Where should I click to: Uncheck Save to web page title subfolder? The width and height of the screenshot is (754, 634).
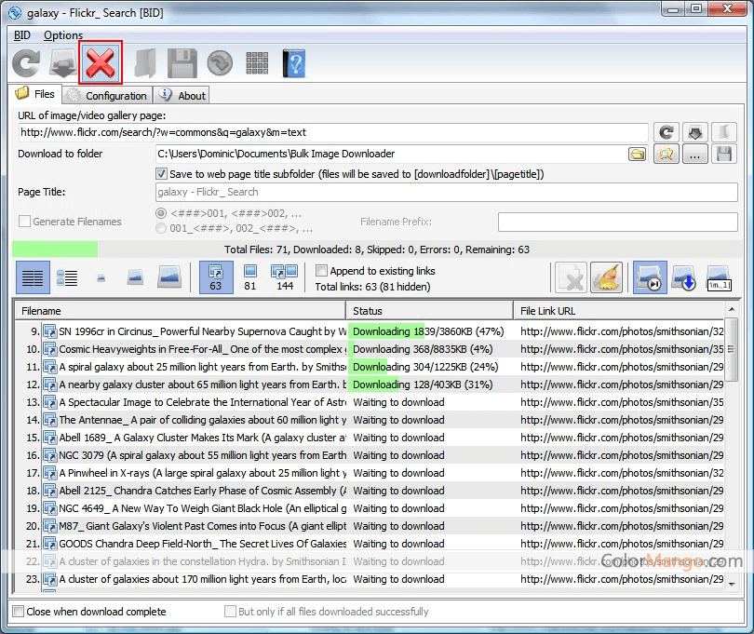[x=162, y=174]
